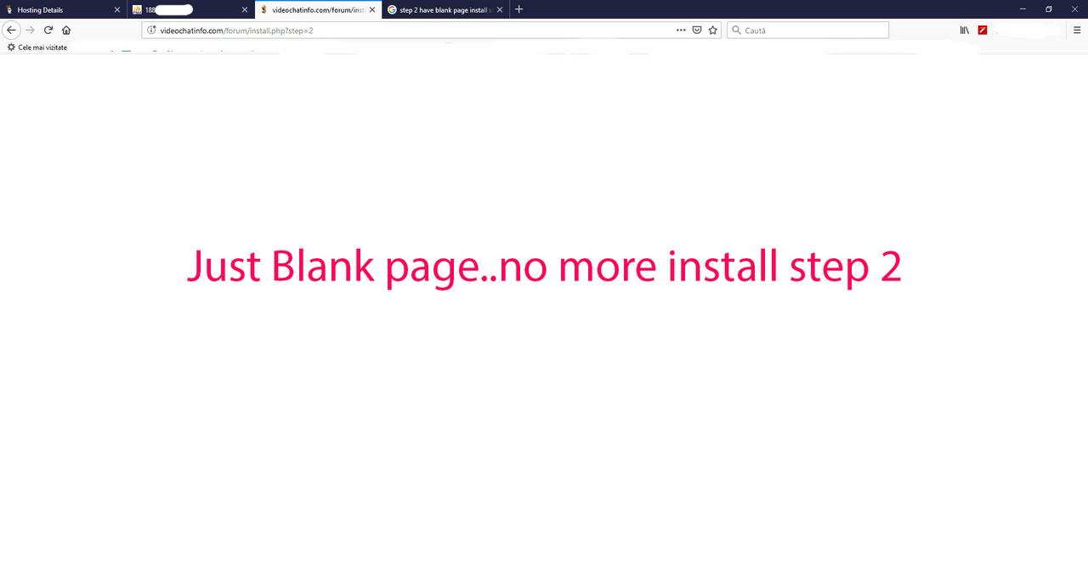Show site information icon in address bar

click(x=152, y=31)
